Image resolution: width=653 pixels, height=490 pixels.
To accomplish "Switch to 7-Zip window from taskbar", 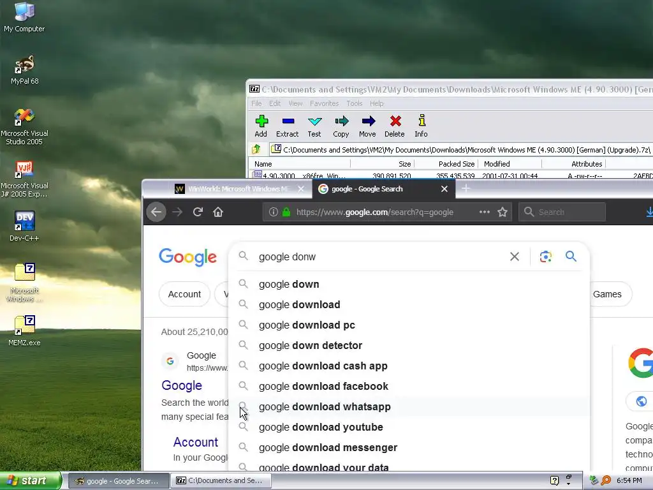I will (221, 481).
